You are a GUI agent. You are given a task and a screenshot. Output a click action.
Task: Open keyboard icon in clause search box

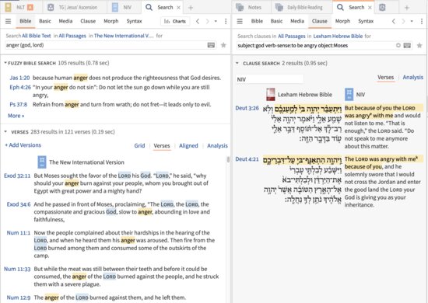click(x=407, y=46)
